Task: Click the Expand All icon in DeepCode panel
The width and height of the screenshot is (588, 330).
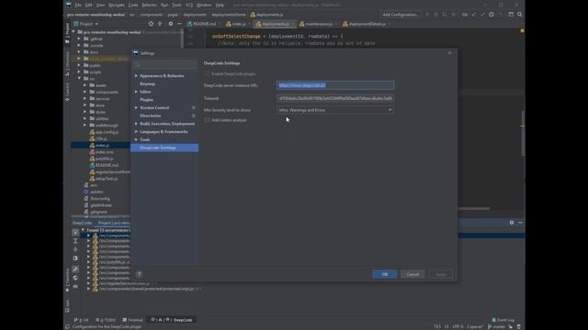Action: (x=75, y=240)
